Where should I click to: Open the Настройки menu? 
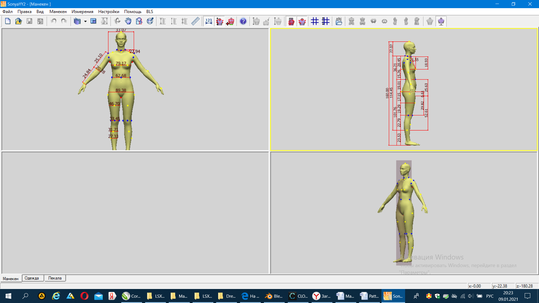(x=109, y=12)
